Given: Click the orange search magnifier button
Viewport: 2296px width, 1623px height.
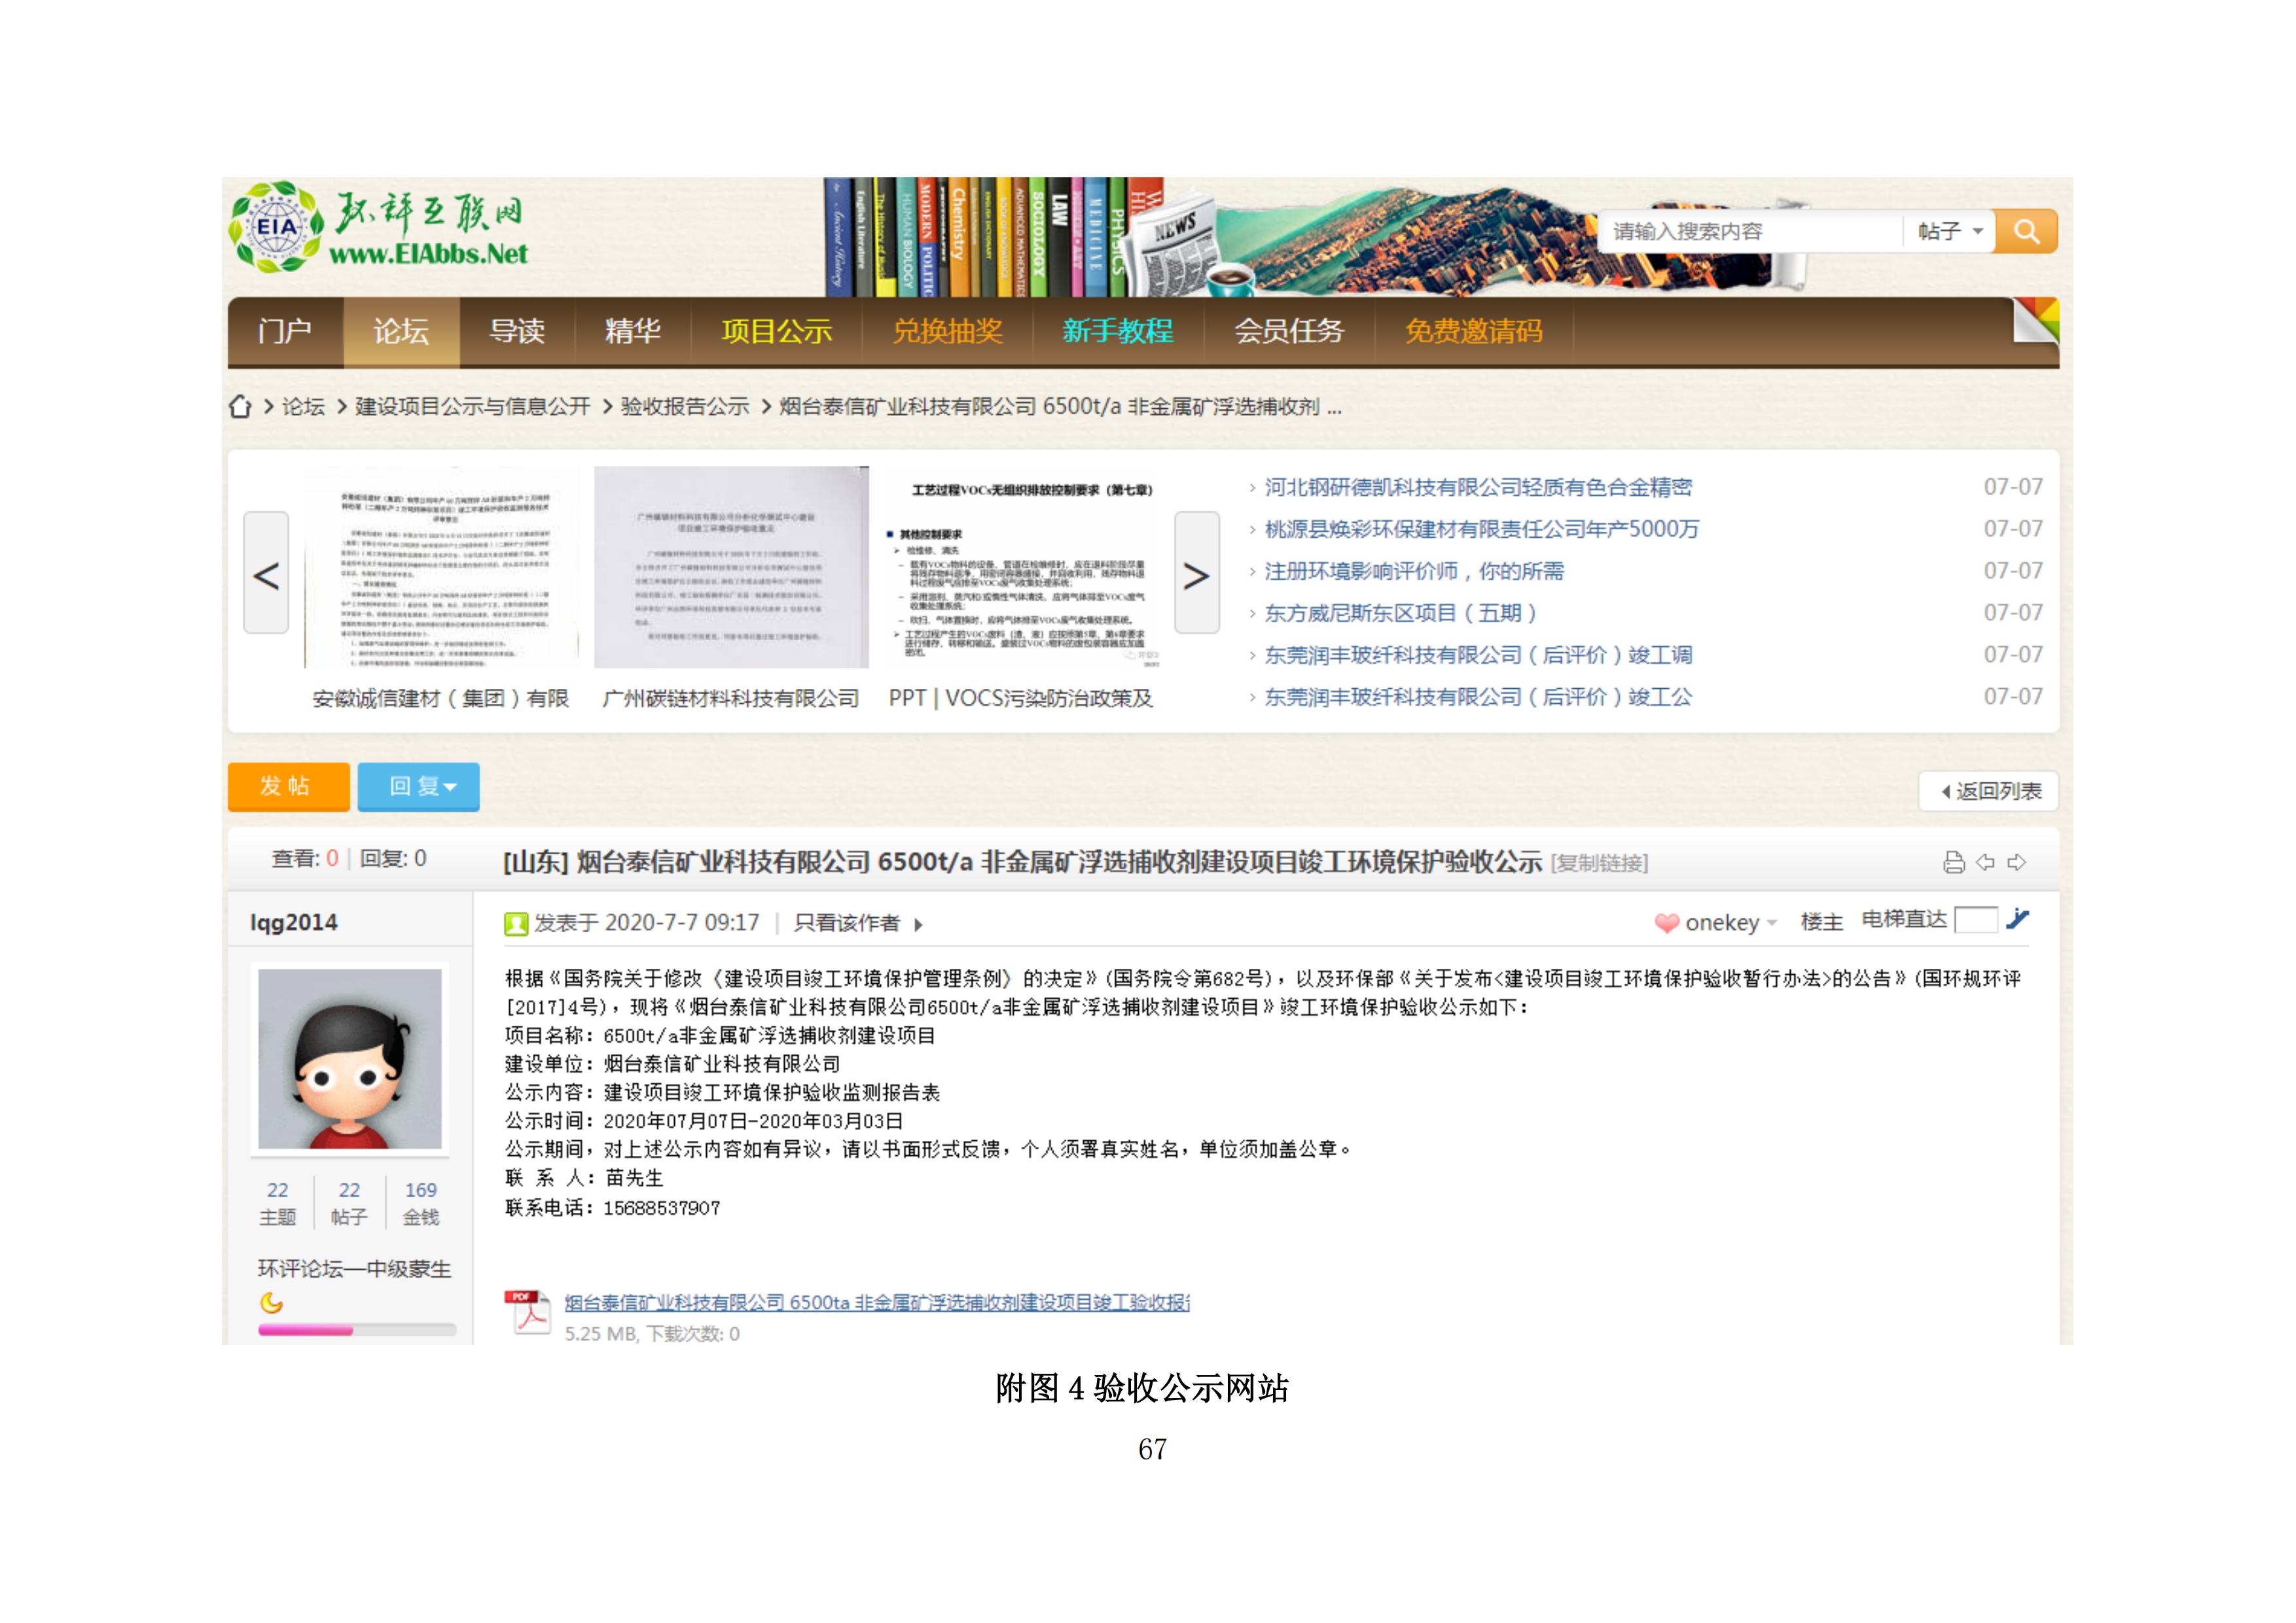Looking at the screenshot, I should point(2026,231).
